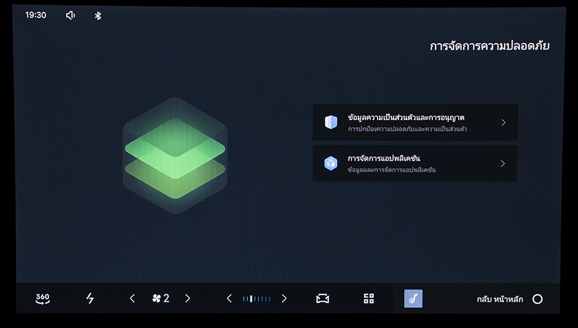This screenshot has width=578, height=328.
Task: Open the highlighted music app icon
Action: (413, 298)
